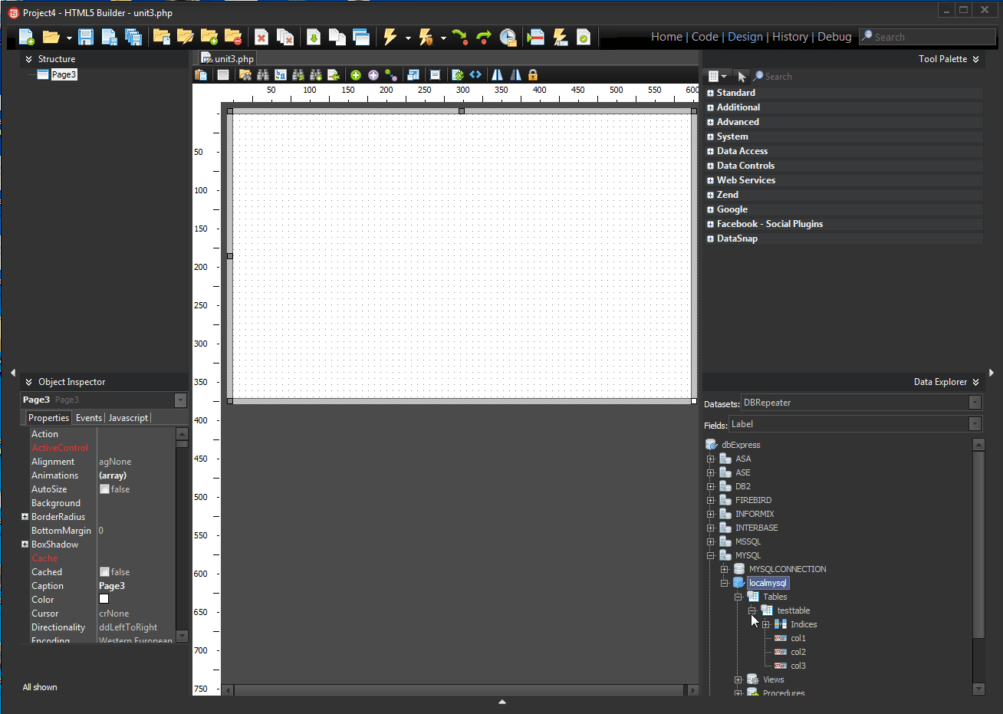The image size is (1003, 714).
Task: Expand the MSSQL database node
Action: pos(710,541)
